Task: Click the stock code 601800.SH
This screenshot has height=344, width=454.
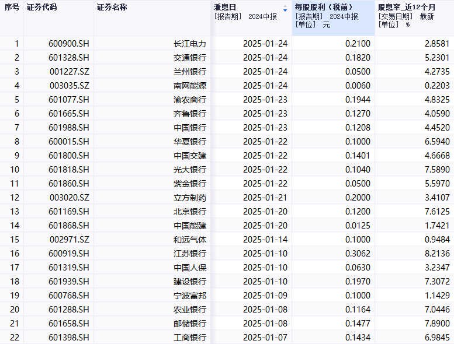Action: 69,156
